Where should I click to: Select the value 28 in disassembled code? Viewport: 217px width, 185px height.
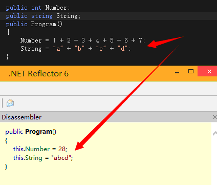62,149
